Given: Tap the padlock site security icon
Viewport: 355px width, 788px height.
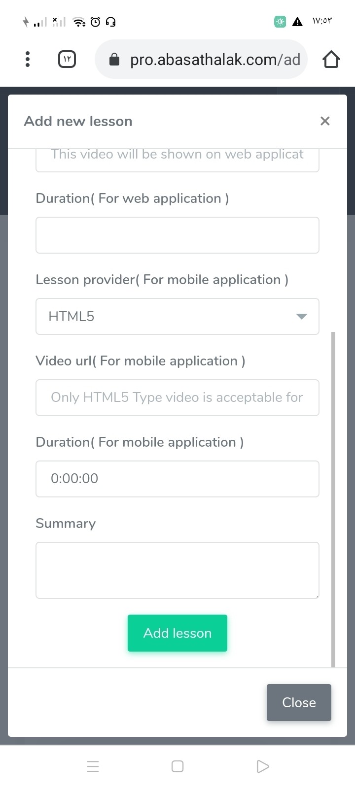Looking at the screenshot, I should click(114, 60).
